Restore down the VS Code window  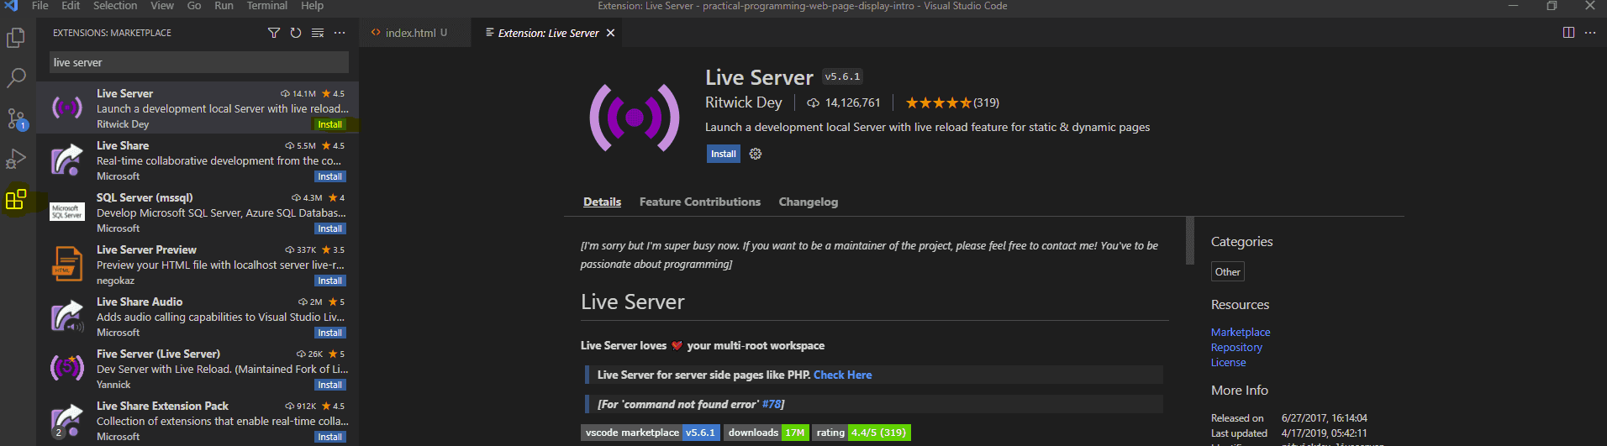point(1552,6)
